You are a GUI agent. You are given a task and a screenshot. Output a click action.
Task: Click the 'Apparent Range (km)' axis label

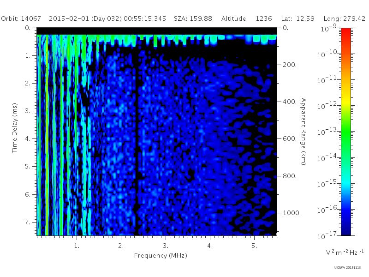(x=304, y=132)
